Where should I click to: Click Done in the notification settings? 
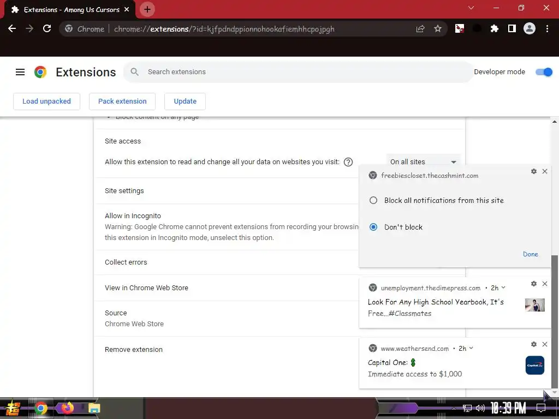coord(530,254)
